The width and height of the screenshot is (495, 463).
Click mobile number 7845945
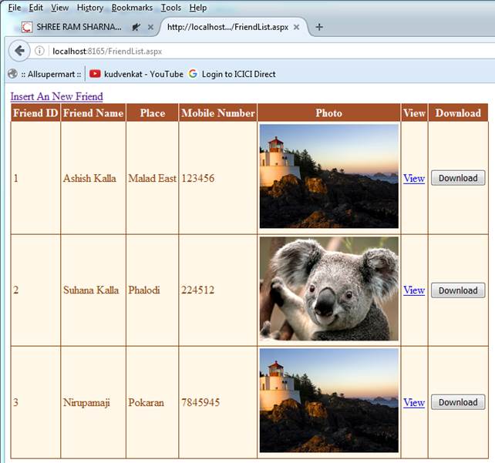200,402
